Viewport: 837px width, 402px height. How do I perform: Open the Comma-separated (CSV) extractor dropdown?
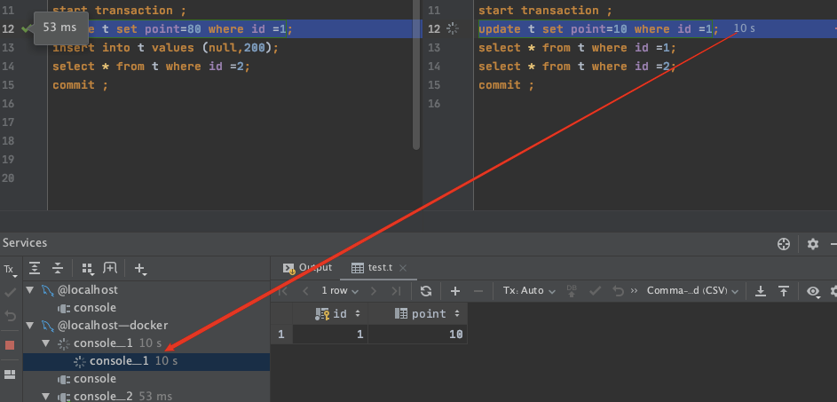coord(692,290)
